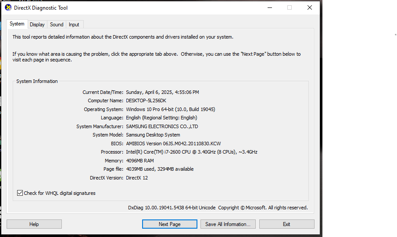
Task: Click the AMIBIOS Version BIOS value
Action: (x=173, y=144)
